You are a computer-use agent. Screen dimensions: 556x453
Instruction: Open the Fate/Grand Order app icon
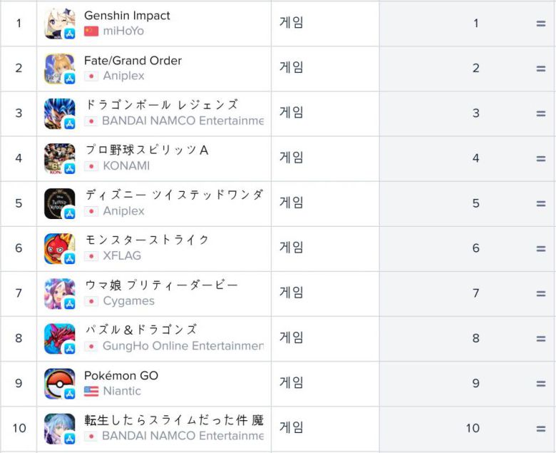59,68
